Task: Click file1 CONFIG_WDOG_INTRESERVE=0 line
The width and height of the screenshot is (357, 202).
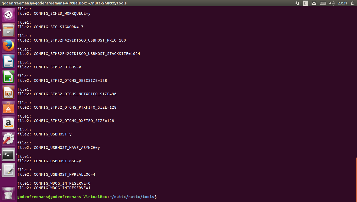Action: pyautogui.click(x=54, y=183)
